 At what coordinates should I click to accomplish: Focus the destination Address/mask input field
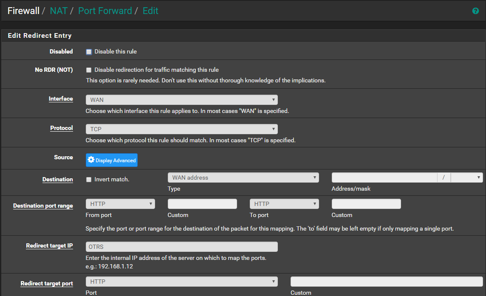tap(384, 178)
